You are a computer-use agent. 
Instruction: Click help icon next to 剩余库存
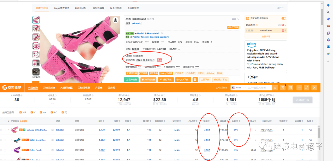tap(257, 25)
